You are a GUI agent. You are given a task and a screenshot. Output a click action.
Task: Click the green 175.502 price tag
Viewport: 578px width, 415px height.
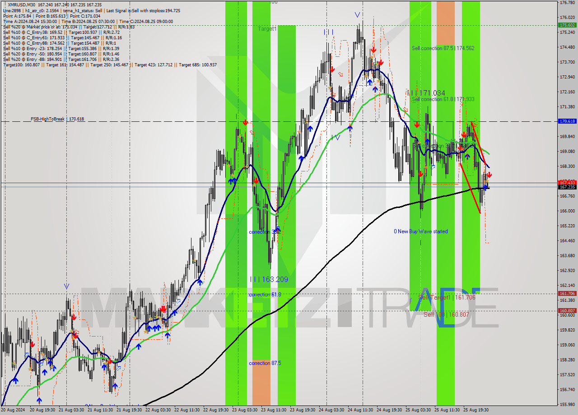[x=567, y=25]
